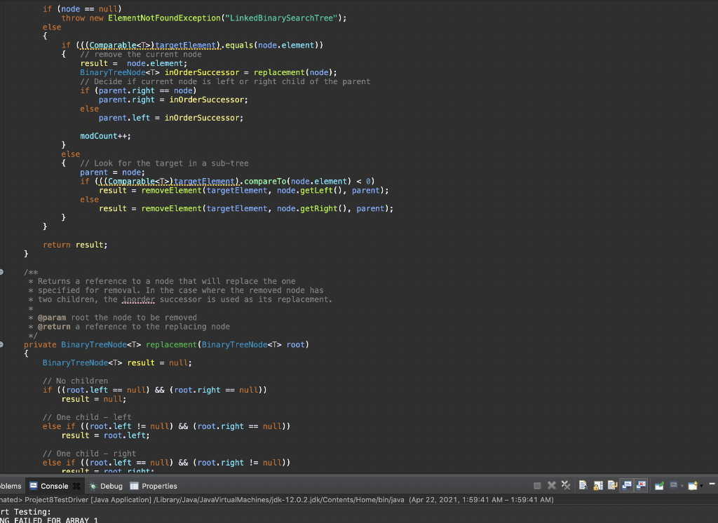Click the '// Decide if current node is left' comment
This screenshot has width=718, height=523.
click(x=225, y=81)
